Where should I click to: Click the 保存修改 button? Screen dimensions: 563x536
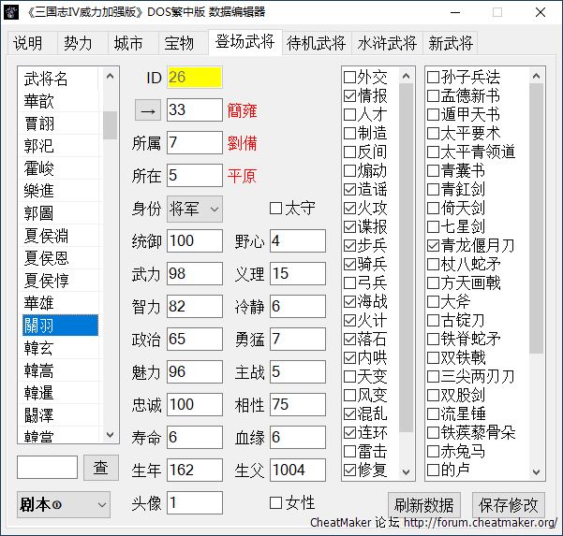(509, 504)
